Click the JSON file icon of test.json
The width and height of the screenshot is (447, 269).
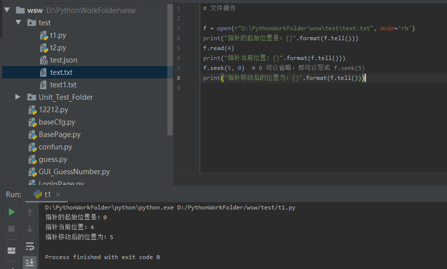pos(44,61)
